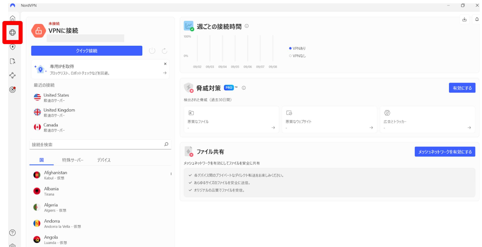Click メッシュネットワークを有効にする button
Viewport: 482px width, 247px height.
pos(445,152)
